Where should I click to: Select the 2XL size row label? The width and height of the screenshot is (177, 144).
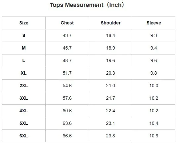pyautogui.click(x=24, y=86)
